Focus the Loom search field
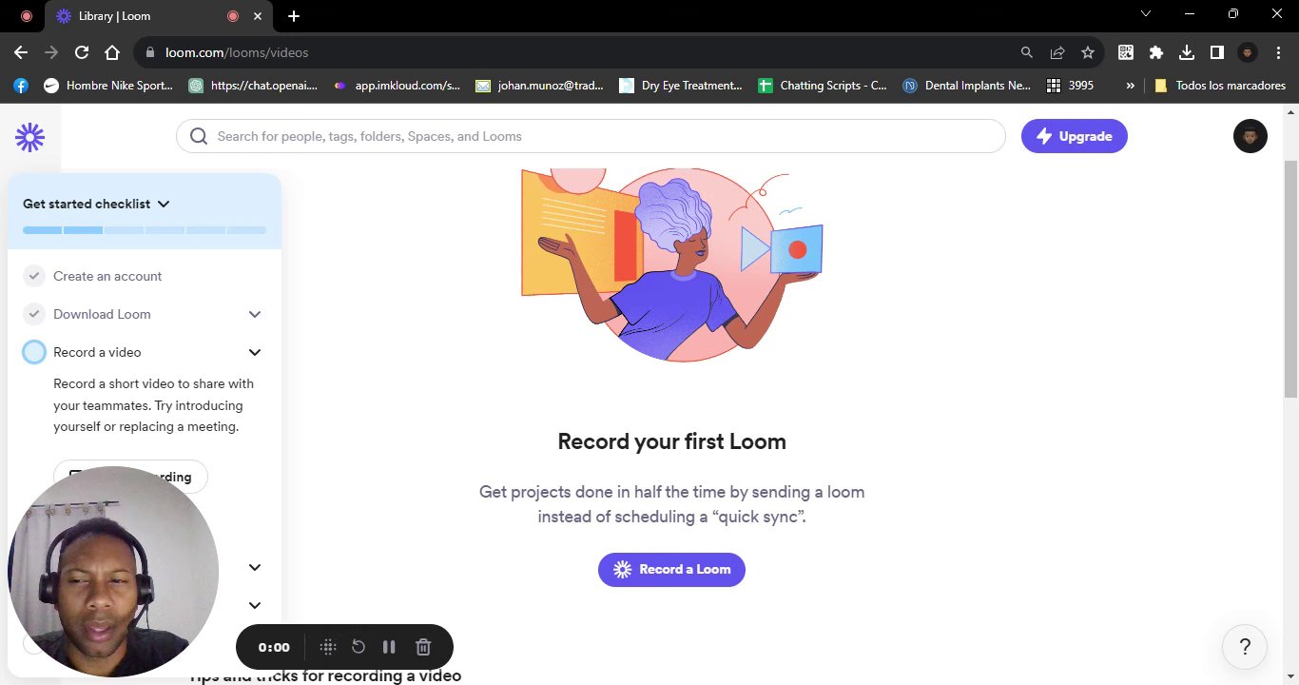This screenshot has height=685, width=1299. tap(591, 136)
